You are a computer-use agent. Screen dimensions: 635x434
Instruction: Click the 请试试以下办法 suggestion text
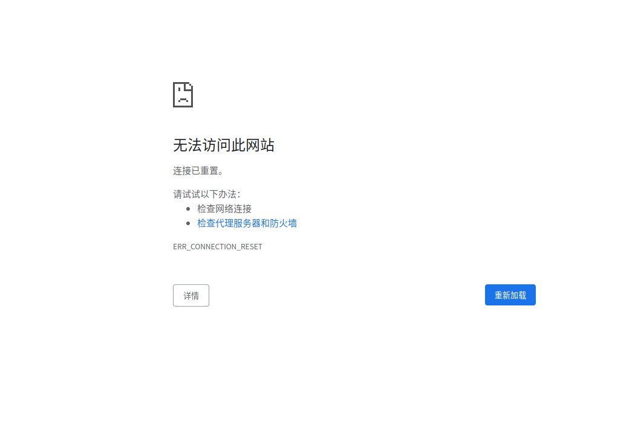pyautogui.click(x=205, y=194)
